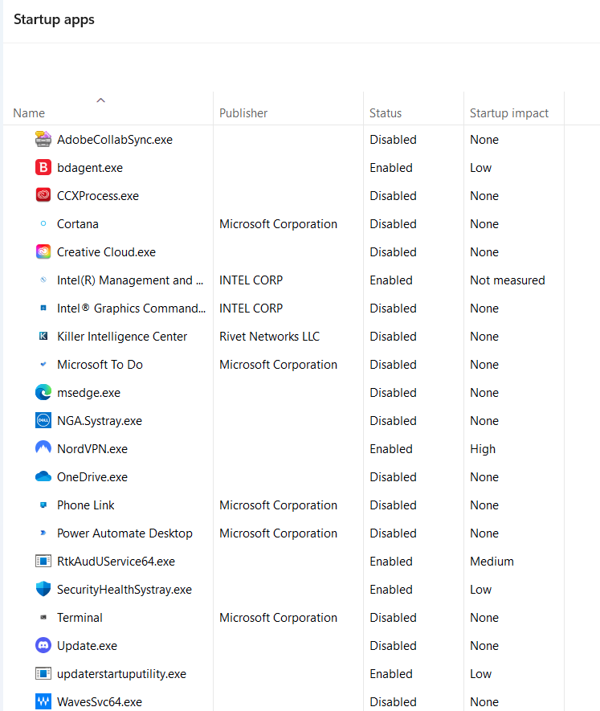
Task: Select the CCXProcess.exe entry name
Action: coord(98,196)
